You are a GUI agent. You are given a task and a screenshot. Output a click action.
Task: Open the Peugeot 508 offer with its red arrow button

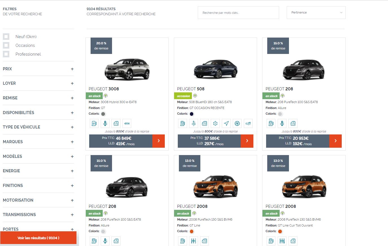click(247, 141)
